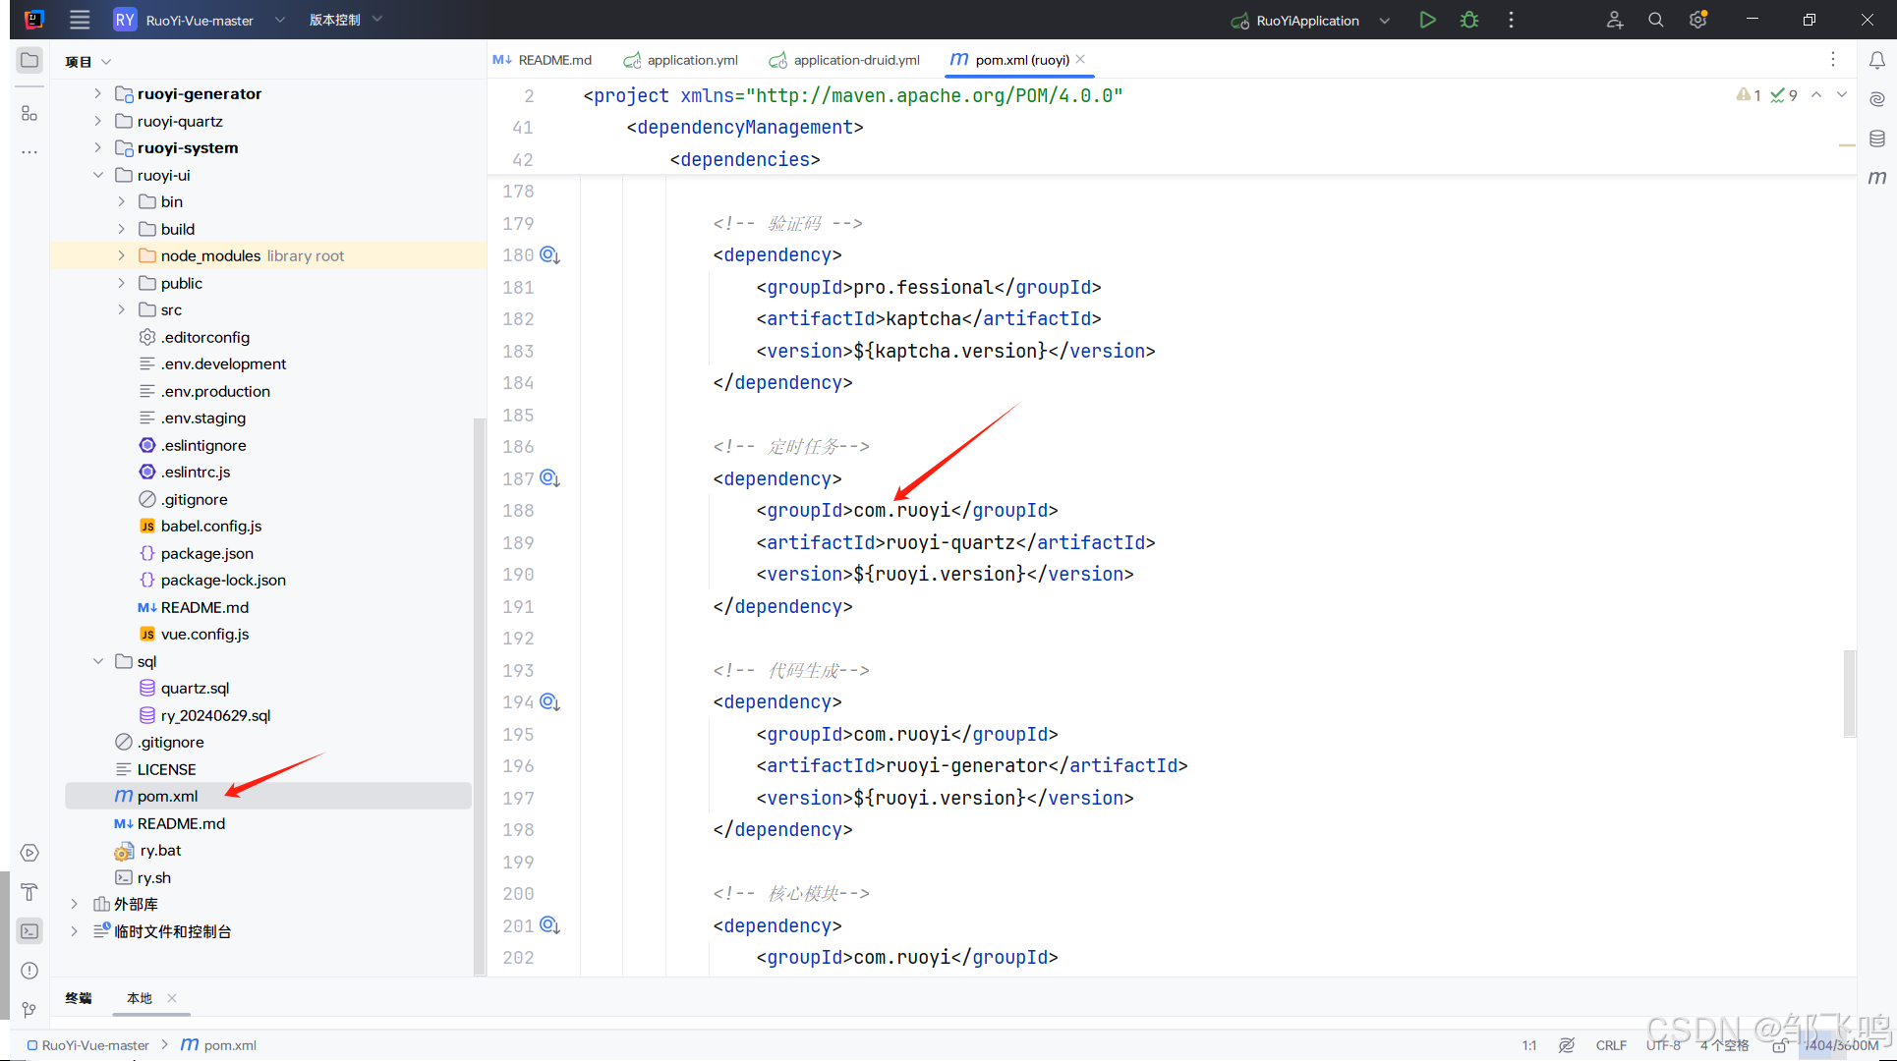
Task: Collapse the sql folder
Action: [97, 661]
